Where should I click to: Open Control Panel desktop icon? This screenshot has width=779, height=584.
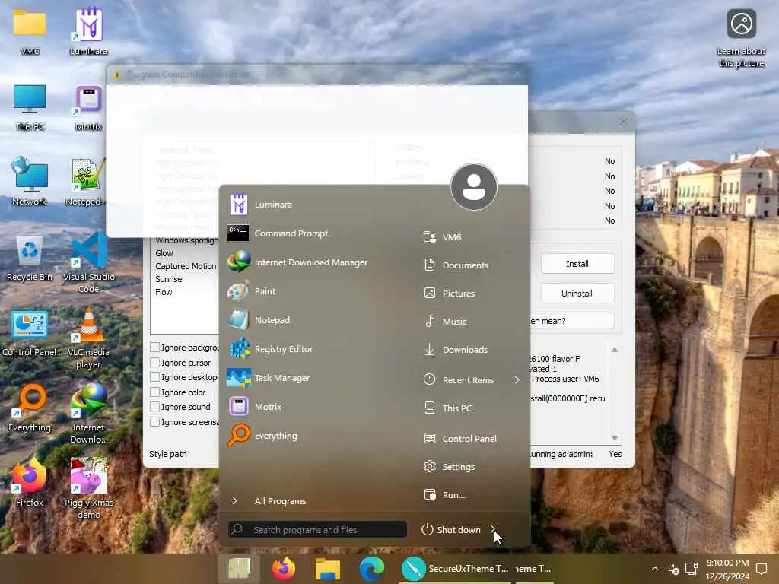(30, 333)
